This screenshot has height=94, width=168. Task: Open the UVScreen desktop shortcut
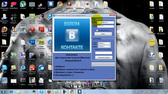[x=32, y=56]
